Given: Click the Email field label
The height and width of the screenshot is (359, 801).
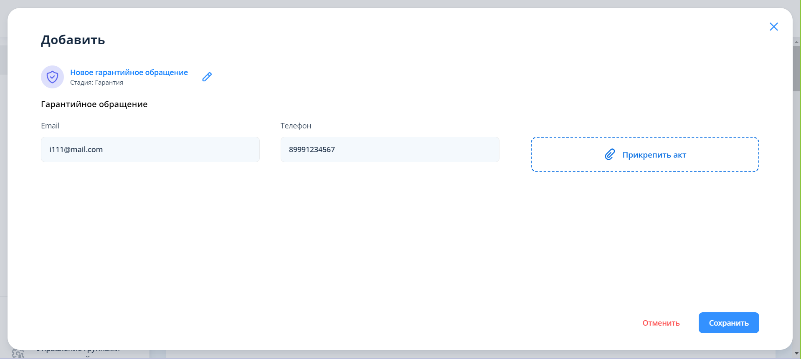Looking at the screenshot, I should [50, 126].
